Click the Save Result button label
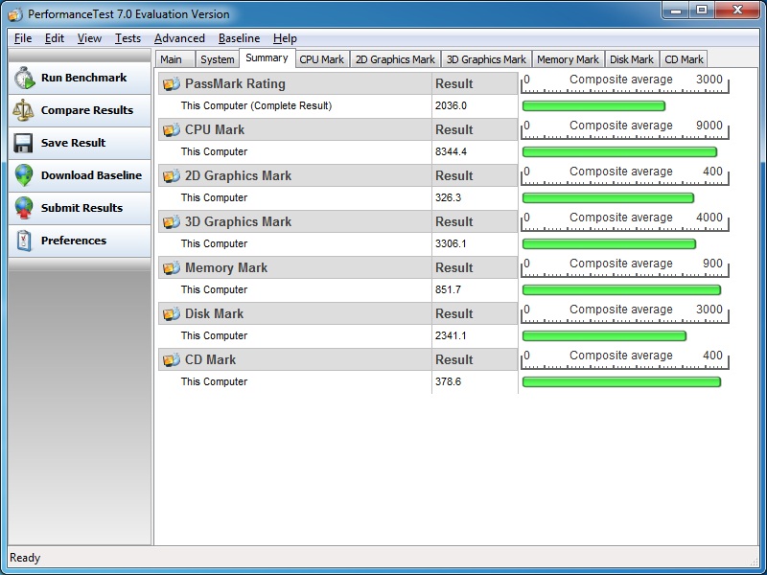Viewport: 767px width, 575px height. coord(74,143)
